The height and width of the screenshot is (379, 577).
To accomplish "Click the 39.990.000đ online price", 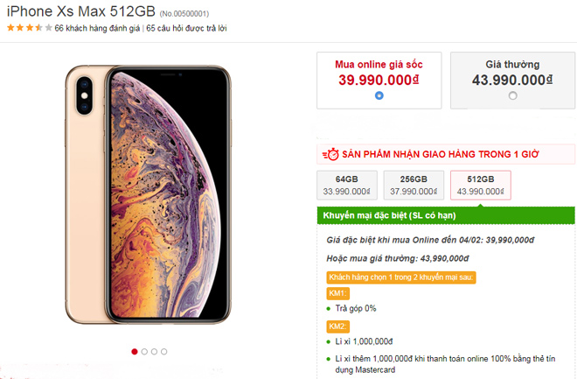I will coord(379,79).
